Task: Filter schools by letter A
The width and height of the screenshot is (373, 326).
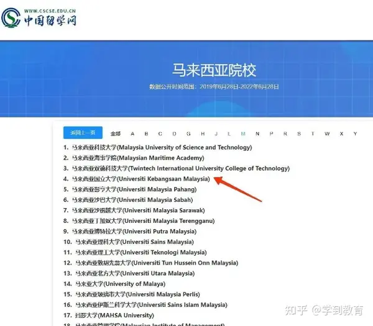Action: pyautogui.click(x=132, y=134)
